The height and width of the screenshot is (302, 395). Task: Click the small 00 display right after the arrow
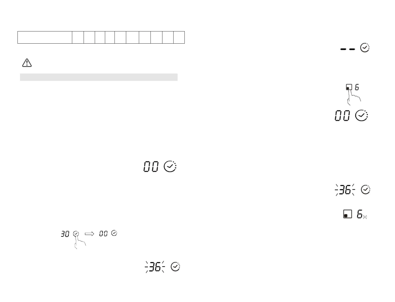coord(103,234)
